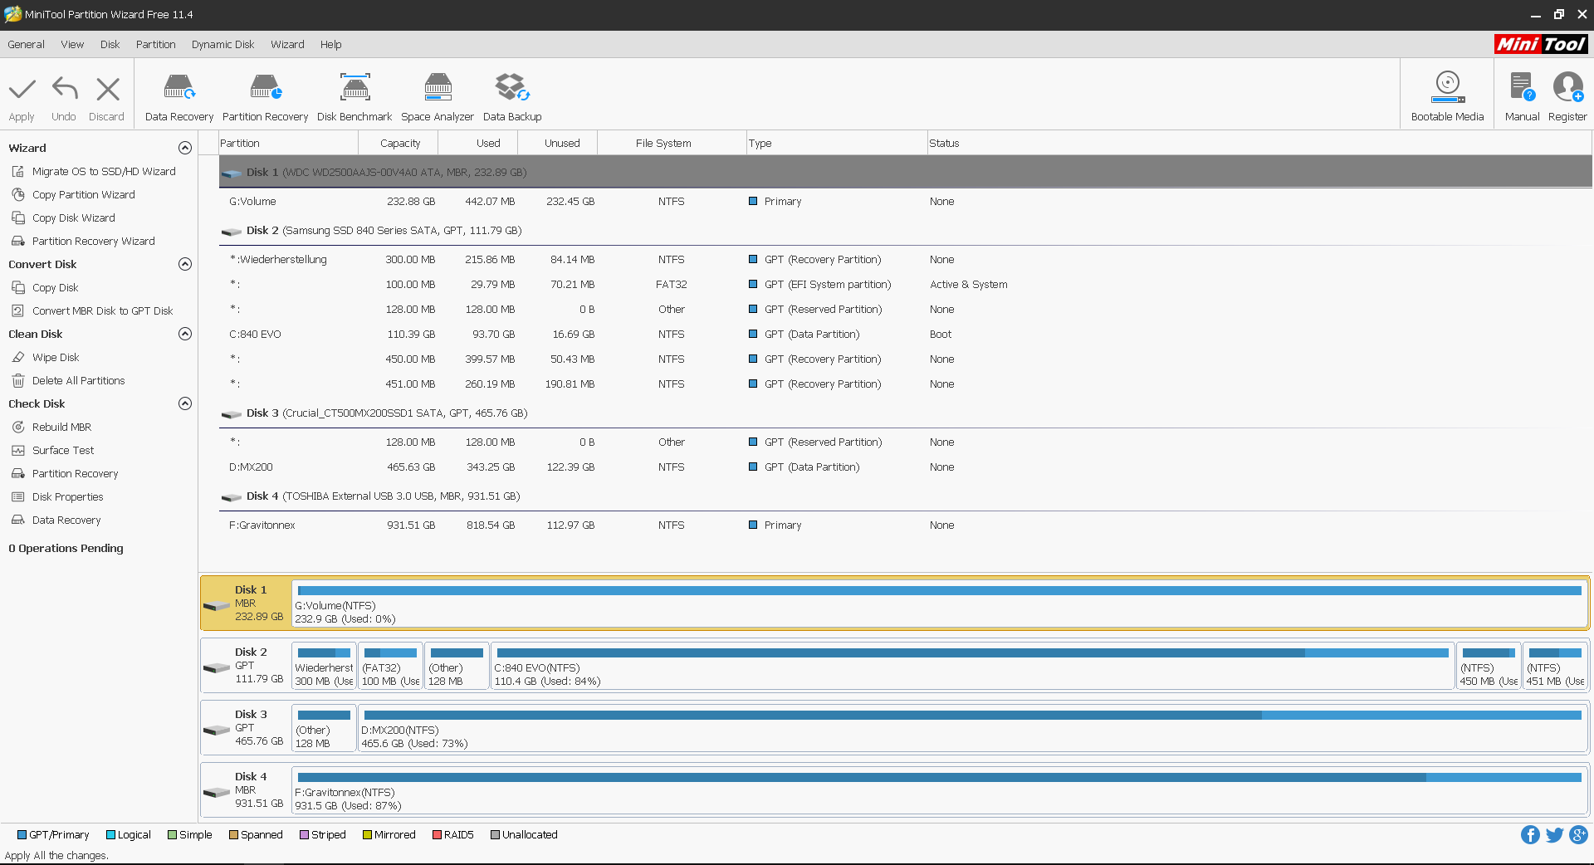This screenshot has height=865, width=1594.
Task: Open the Dynamic Disk menu
Action: coord(223,45)
